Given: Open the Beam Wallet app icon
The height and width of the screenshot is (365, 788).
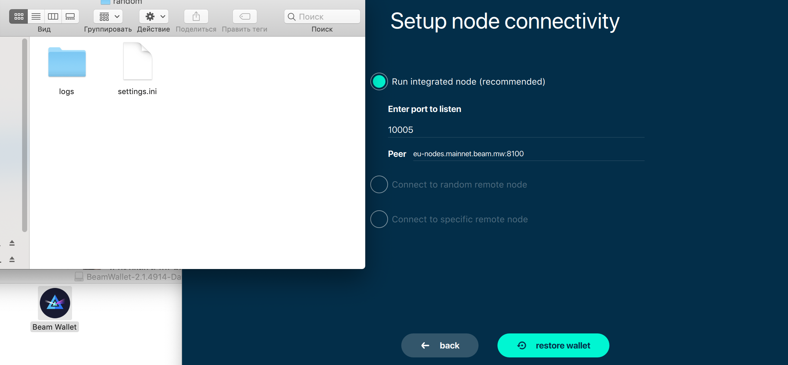Looking at the screenshot, I should point(55,302).
